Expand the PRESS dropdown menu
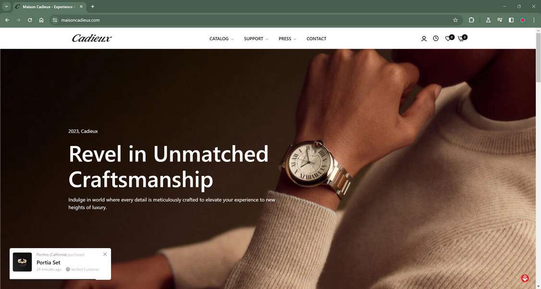This screenshot has width=541, height=289. (287, 38)
